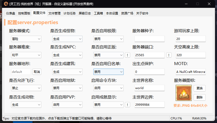Expand the 是否允许飞行 dropdown
217x123 pixels.
(x=26, y=88)
